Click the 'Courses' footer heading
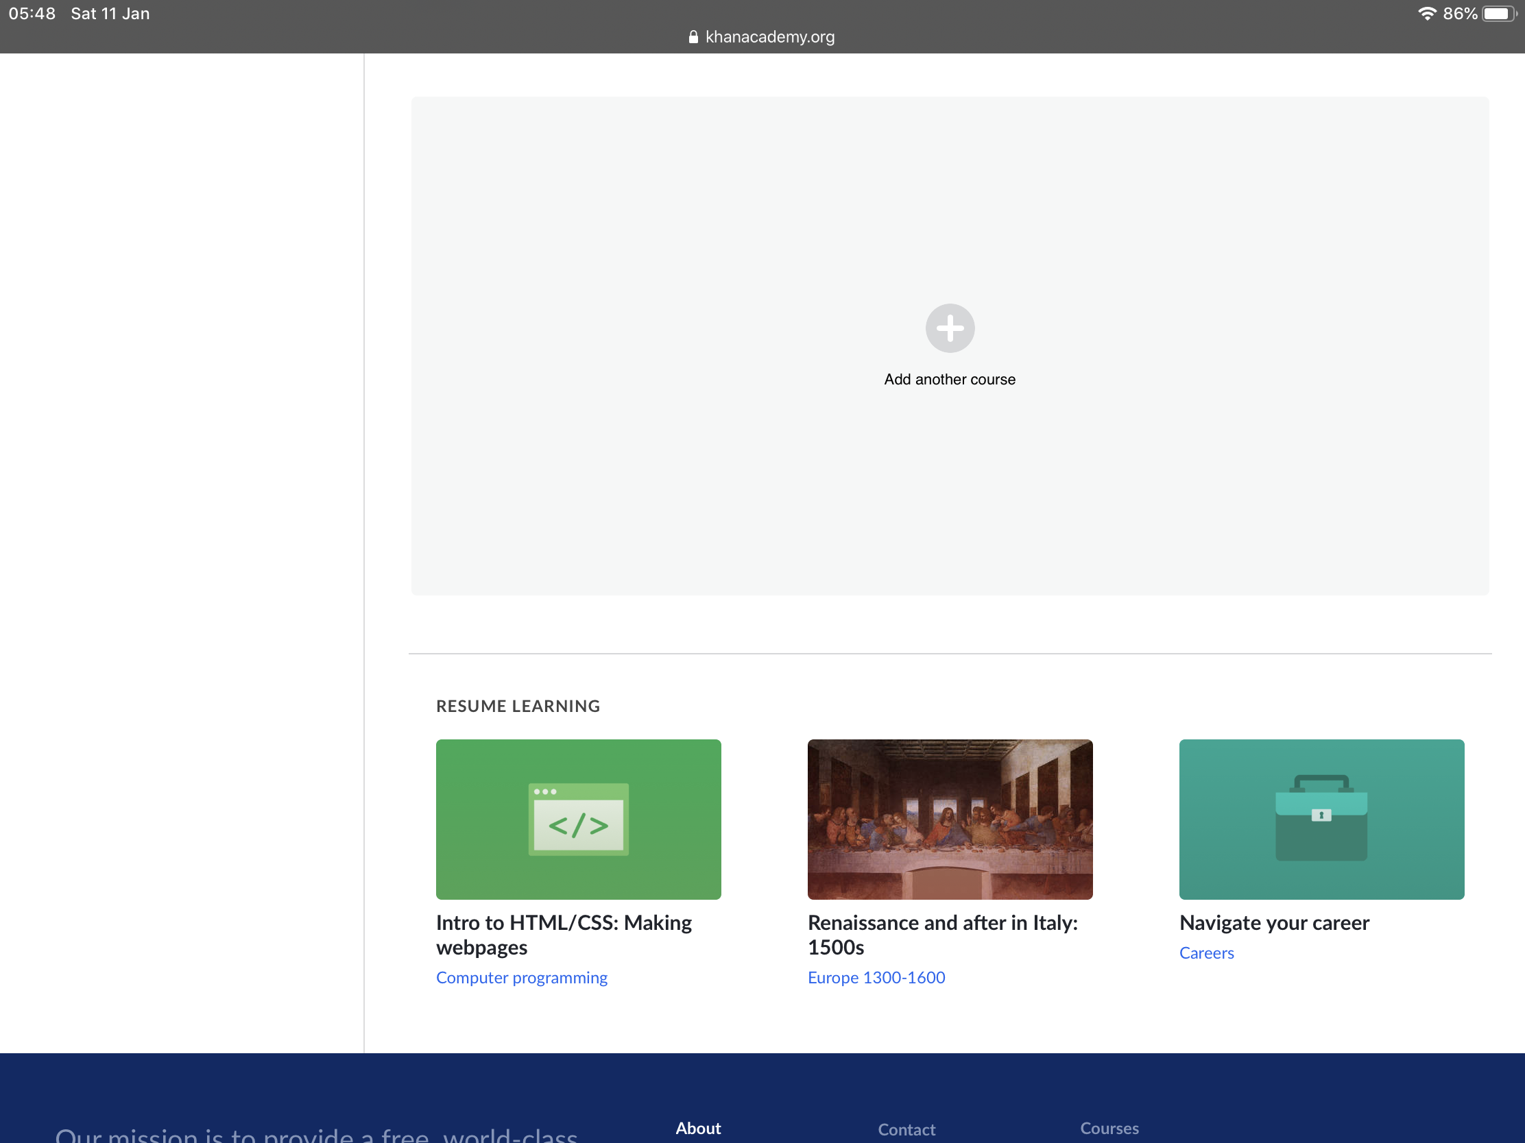This screenshot has width=1525, height=1143. [x=1109, y=1129]
